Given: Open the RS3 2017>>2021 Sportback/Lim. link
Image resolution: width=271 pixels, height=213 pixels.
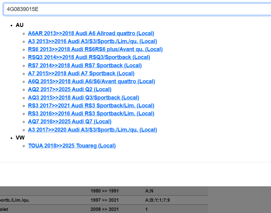Looking at the screenshot, I should tap(91, 106).
